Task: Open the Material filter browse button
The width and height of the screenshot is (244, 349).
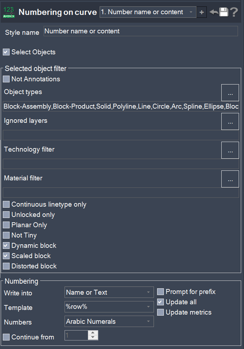Action: [230, 179]
